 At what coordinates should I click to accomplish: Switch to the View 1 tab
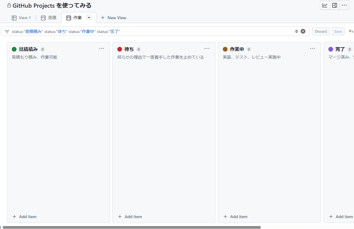pyautogui.click(x=21, y=18)
